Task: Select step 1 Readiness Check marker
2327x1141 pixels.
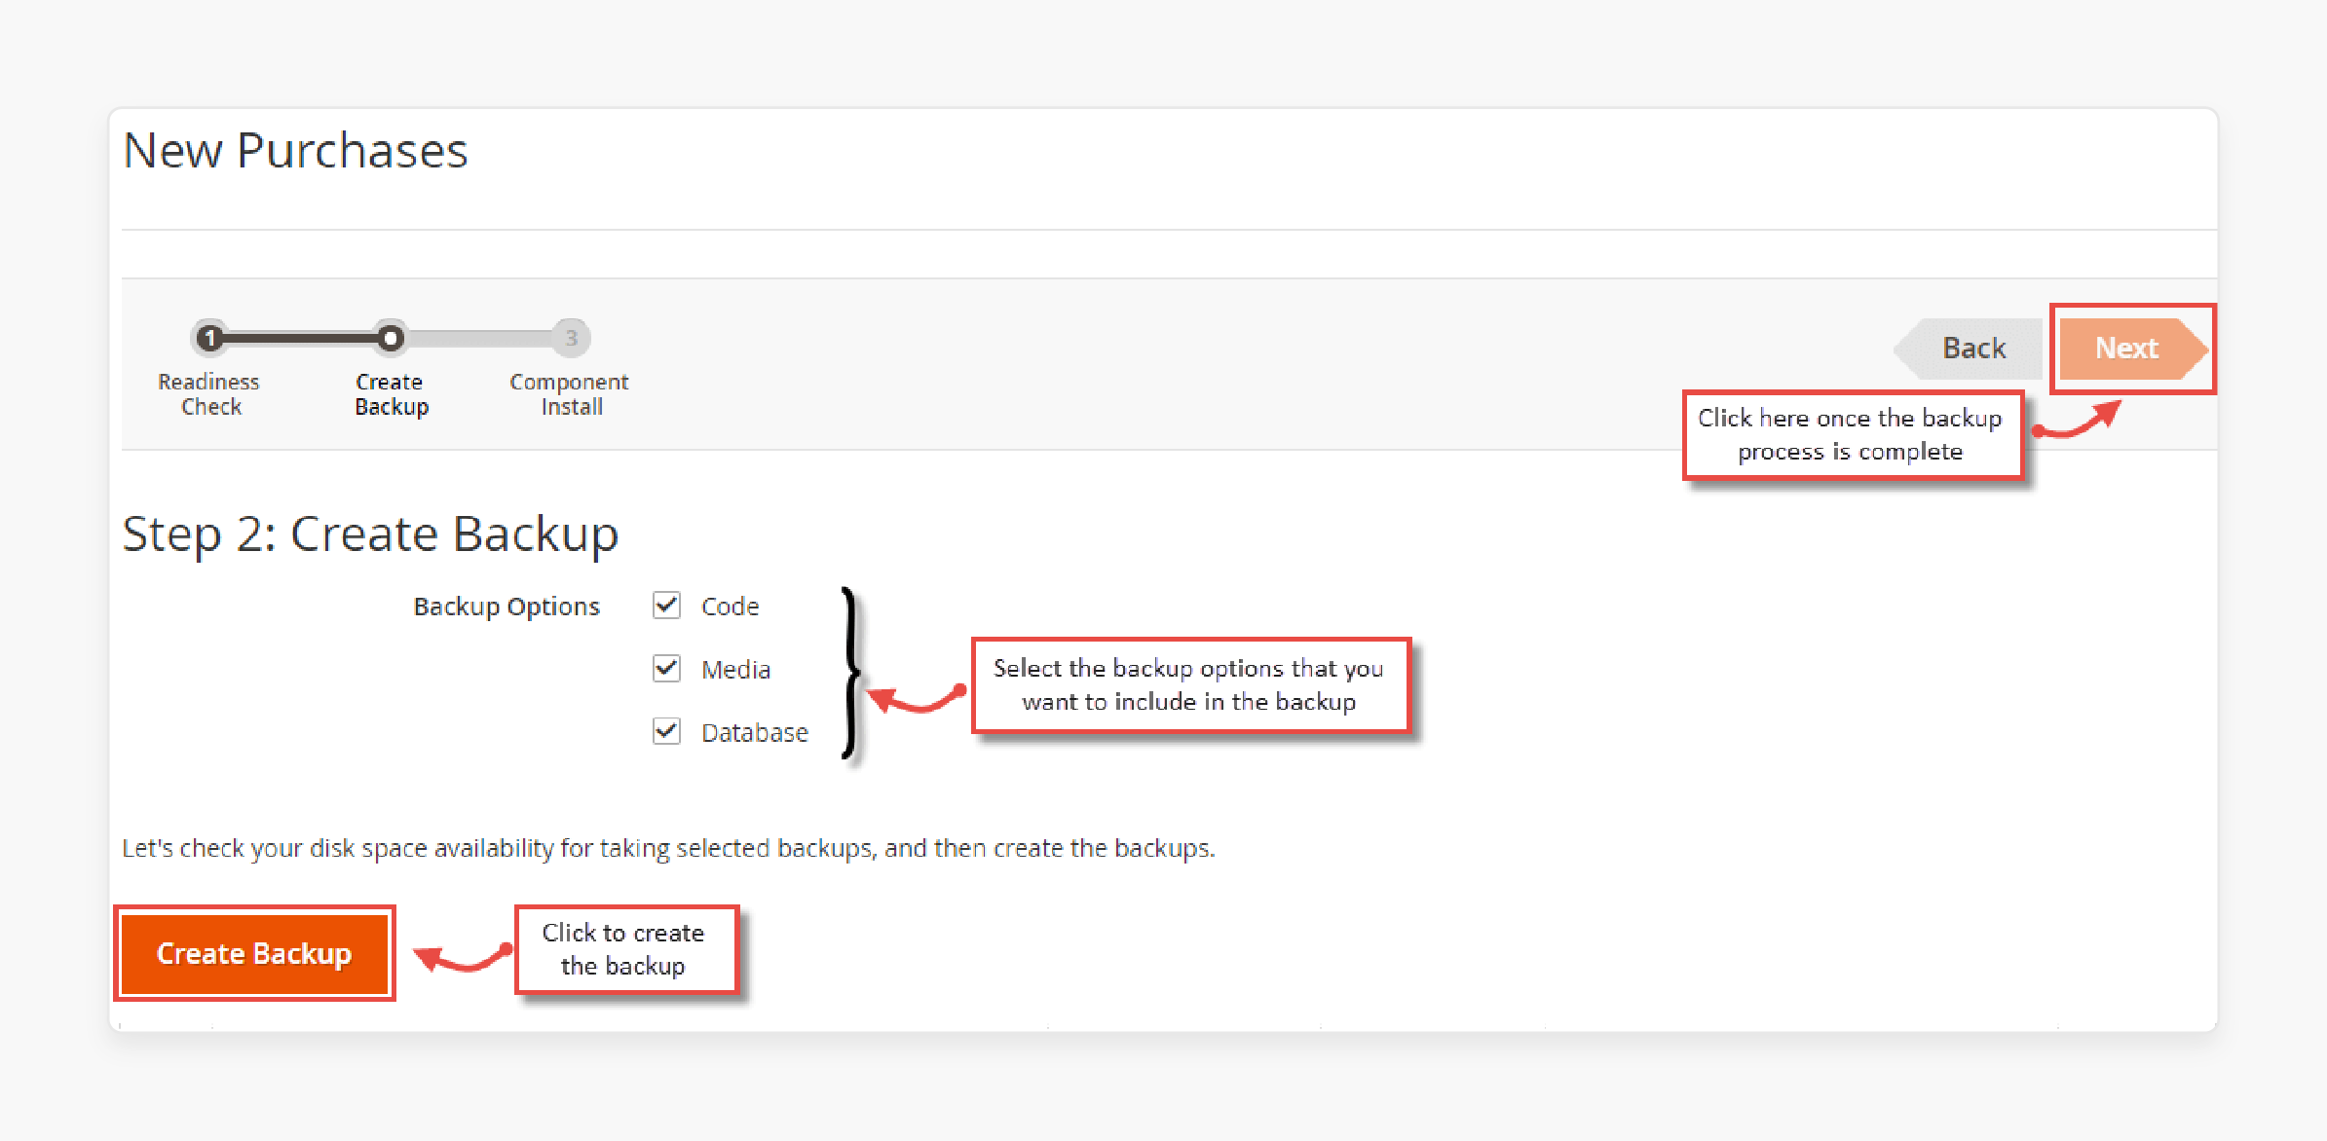Action: click(209, 338)
